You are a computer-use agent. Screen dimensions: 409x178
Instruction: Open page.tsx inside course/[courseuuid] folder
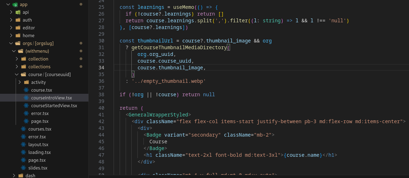(40, 121)
